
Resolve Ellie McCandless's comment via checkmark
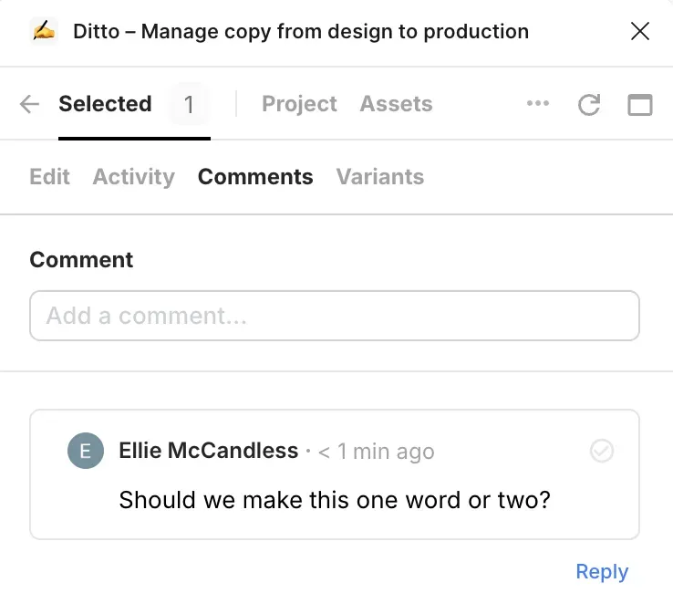coord(602,451)
